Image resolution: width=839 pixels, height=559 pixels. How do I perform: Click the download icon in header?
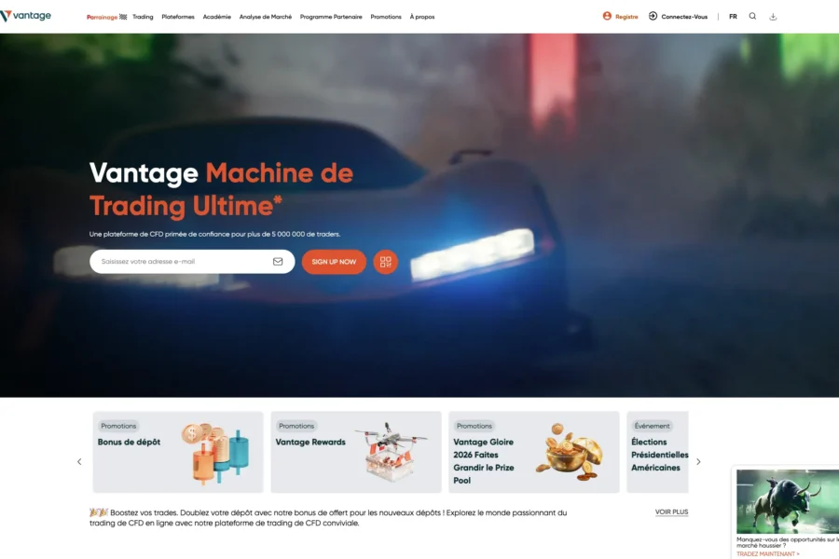pos(773,17)
